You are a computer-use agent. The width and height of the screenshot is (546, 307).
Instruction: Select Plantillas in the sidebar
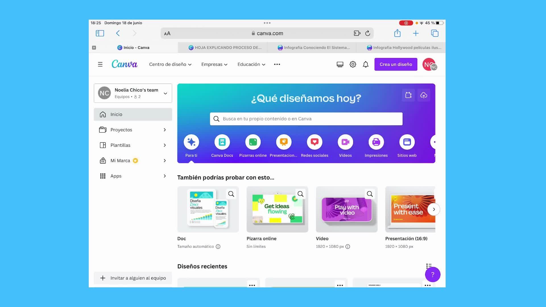pos(121,145)
